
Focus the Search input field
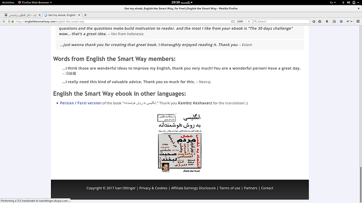point(281,21)
